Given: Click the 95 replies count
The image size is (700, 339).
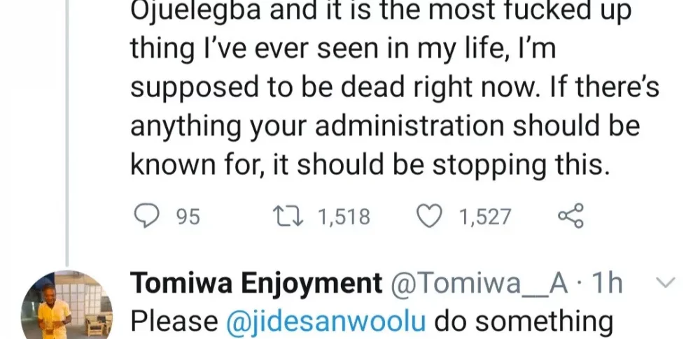Looking at the screenshot, I should click(187, 217).
